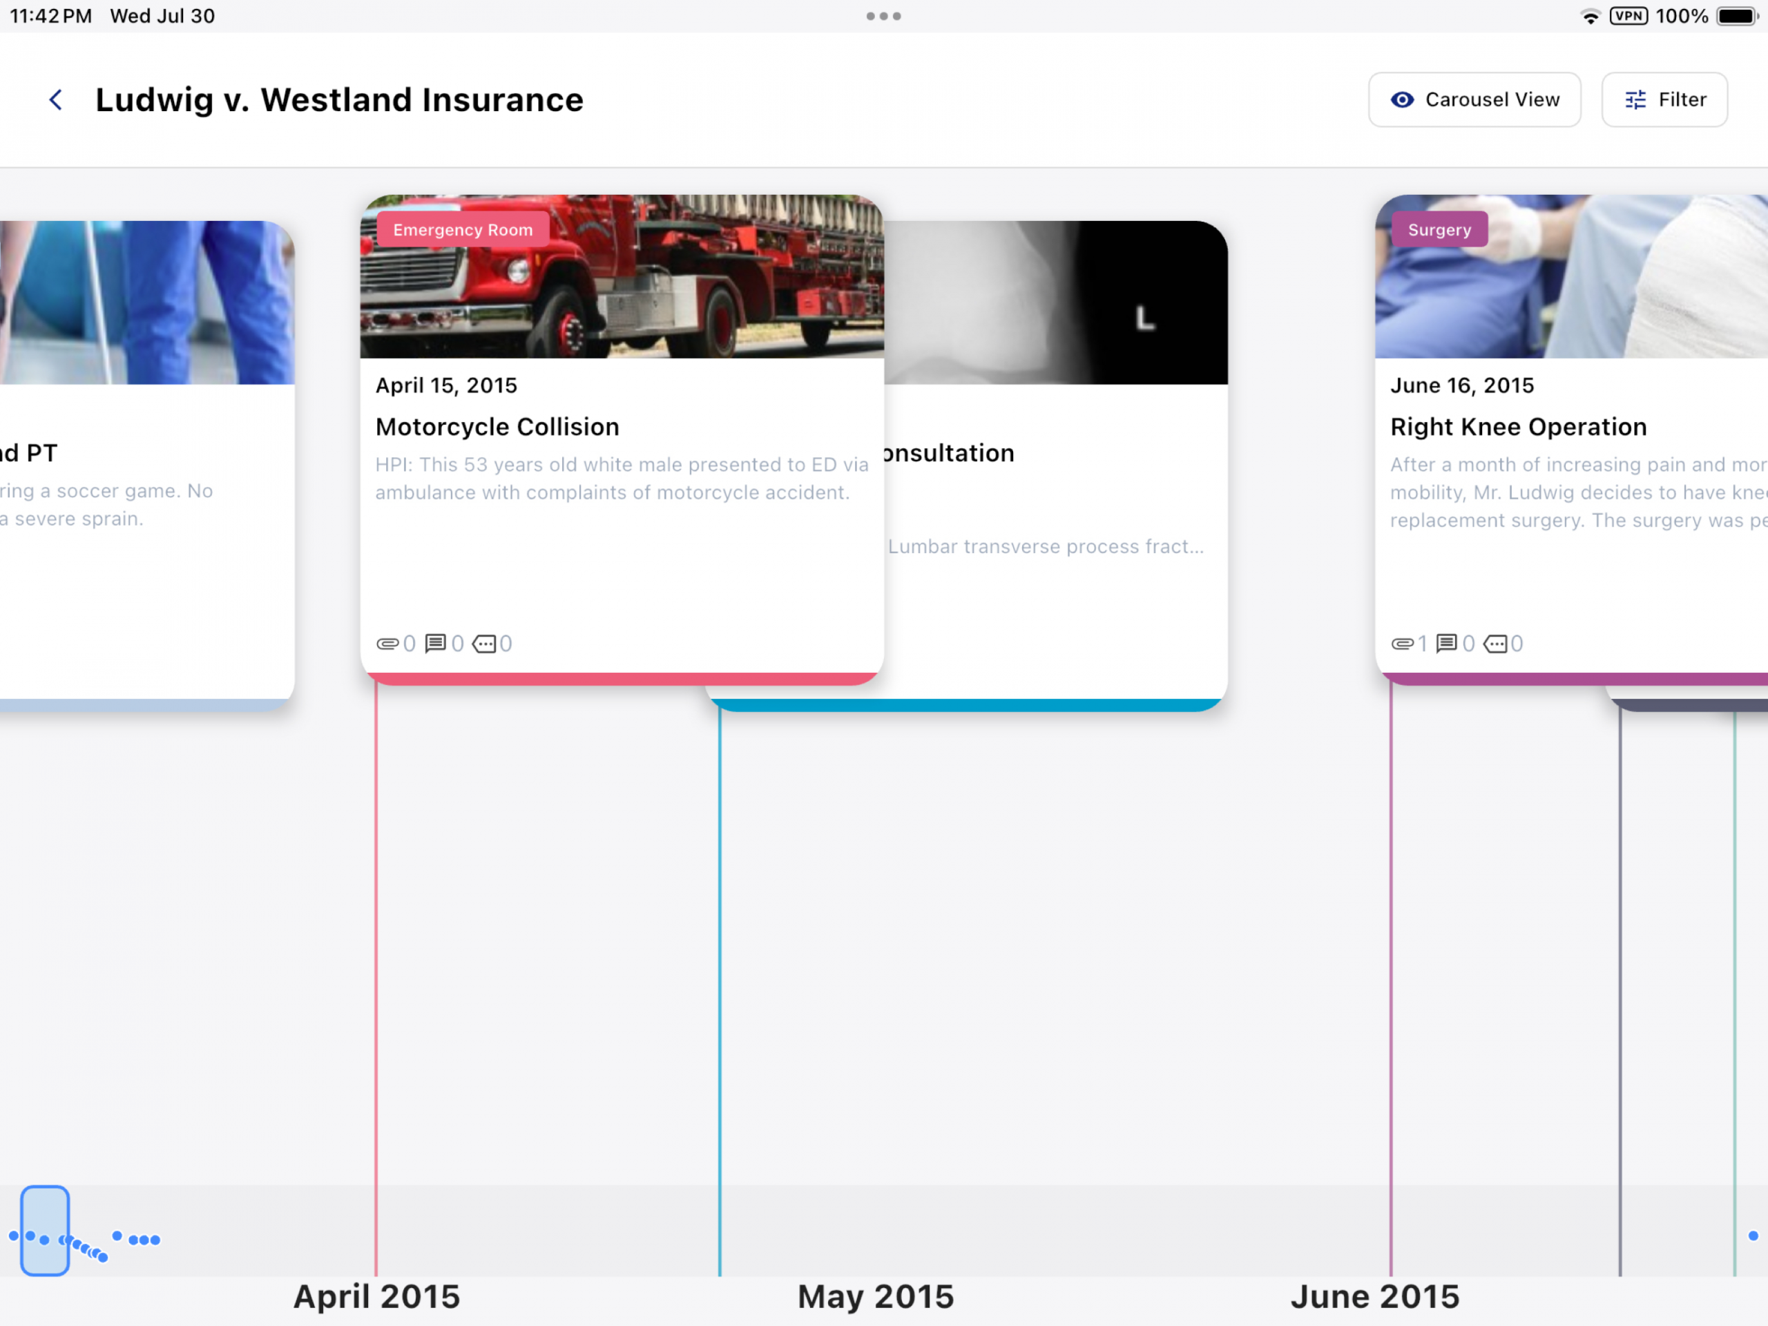The height and width of the screenshot is (1326, 1768).
Task: Open Motorcycle Collision event title
Action: (x=497, y=427)
